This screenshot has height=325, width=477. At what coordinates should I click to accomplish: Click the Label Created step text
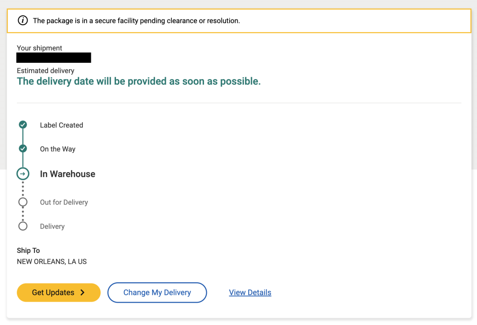61,125
